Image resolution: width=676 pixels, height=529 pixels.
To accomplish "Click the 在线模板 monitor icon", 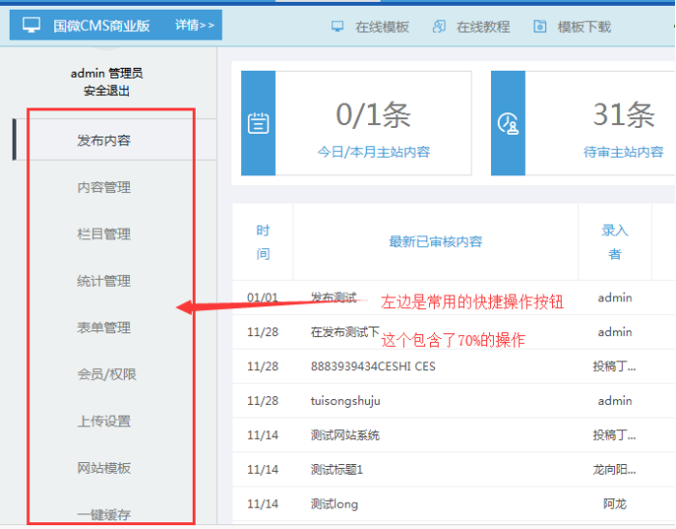I will click(338, 26).
